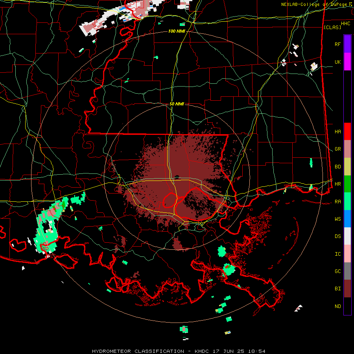Click the "50 NMI" range ring label
This screenshot has width=354, height=354.
[x=177, y=104]
